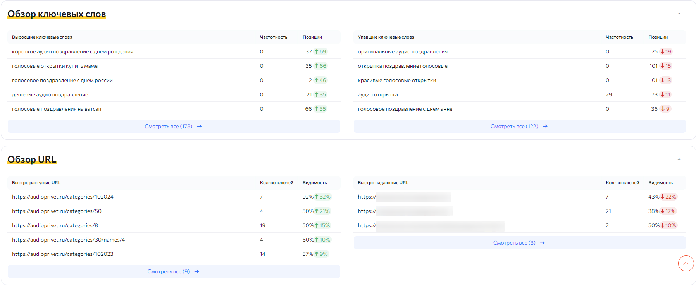696x288 pixels.
Task: Click Кол-во ключей header in growing URLs table
Action: 276,183
